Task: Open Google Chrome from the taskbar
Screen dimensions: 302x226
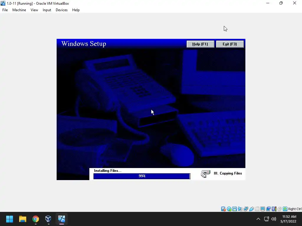Action: pyautogui.click(x=36, y=219)
